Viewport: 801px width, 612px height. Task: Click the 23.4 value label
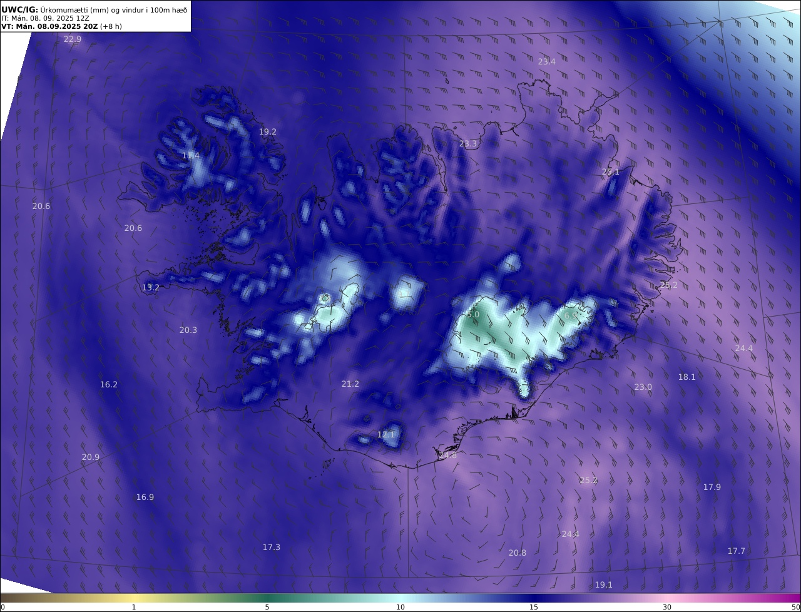pyautogui.click(x=547, y=61)
